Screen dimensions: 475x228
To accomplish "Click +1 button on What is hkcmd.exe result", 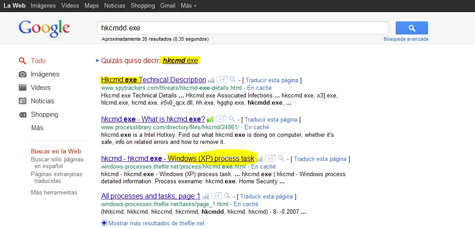I will coord(221,119).
